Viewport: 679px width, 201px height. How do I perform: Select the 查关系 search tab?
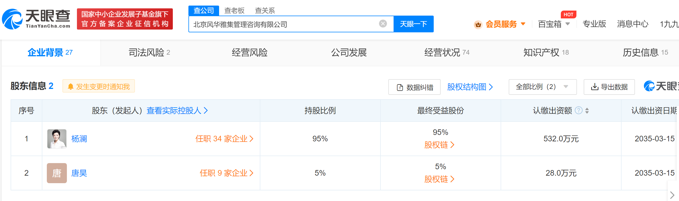pos(265,11)
